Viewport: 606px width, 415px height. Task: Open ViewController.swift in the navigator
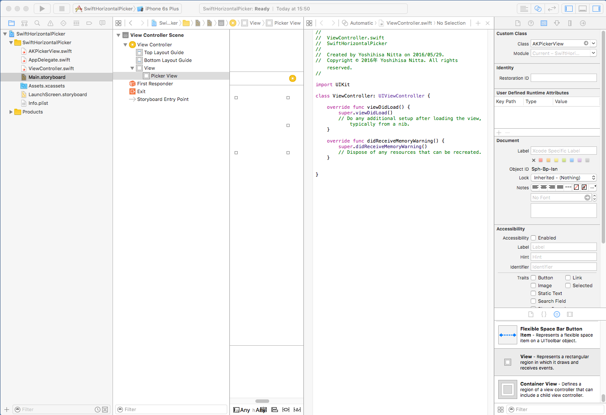point(51,68)
